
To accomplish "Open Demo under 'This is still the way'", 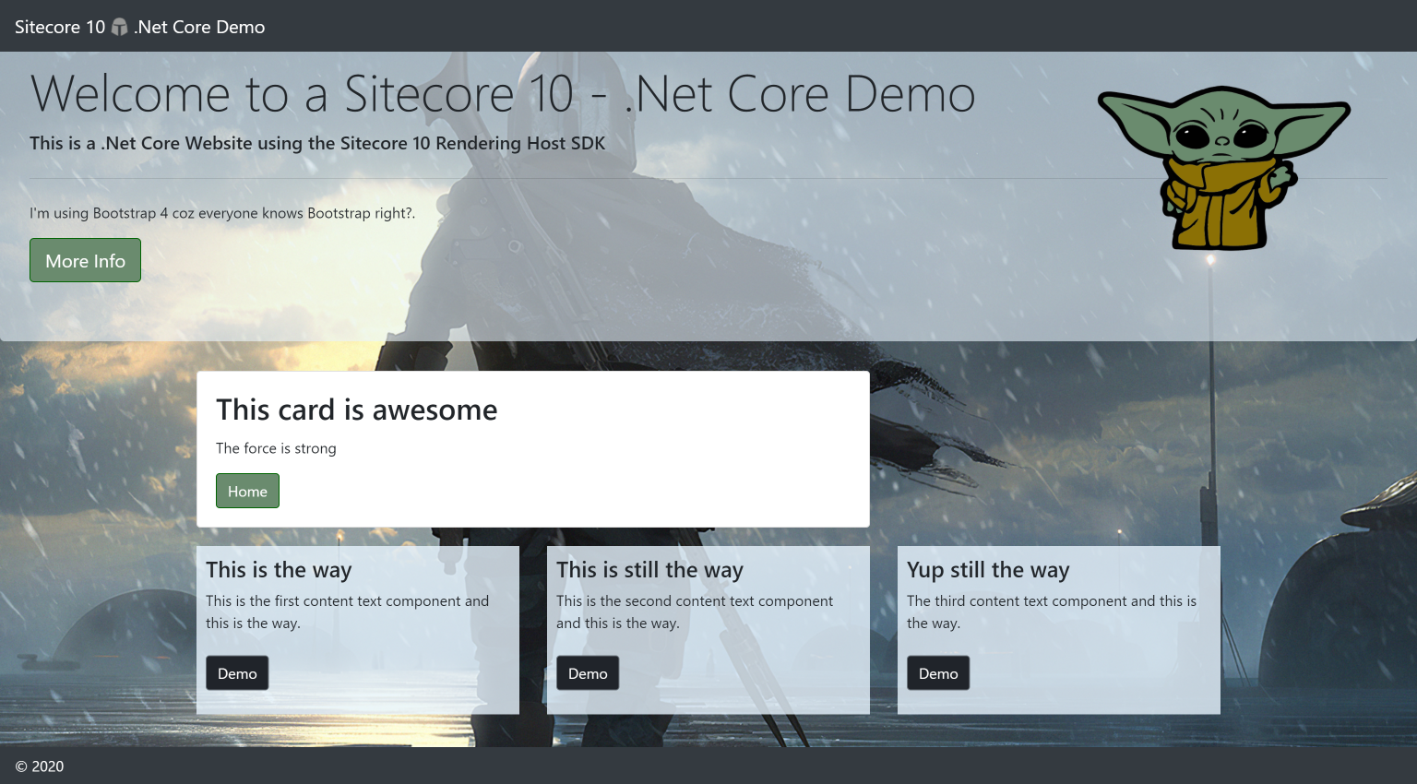I will [x=588, y=673].
